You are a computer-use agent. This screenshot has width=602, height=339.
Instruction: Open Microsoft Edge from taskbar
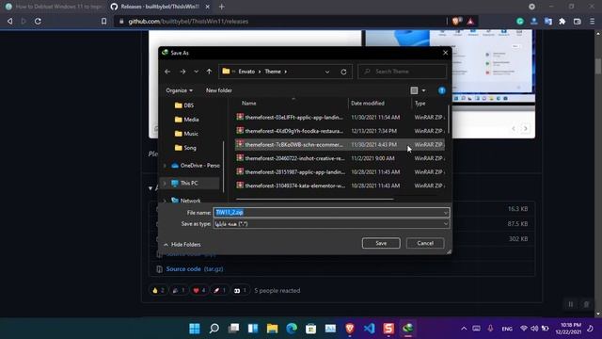pos(292,329)
